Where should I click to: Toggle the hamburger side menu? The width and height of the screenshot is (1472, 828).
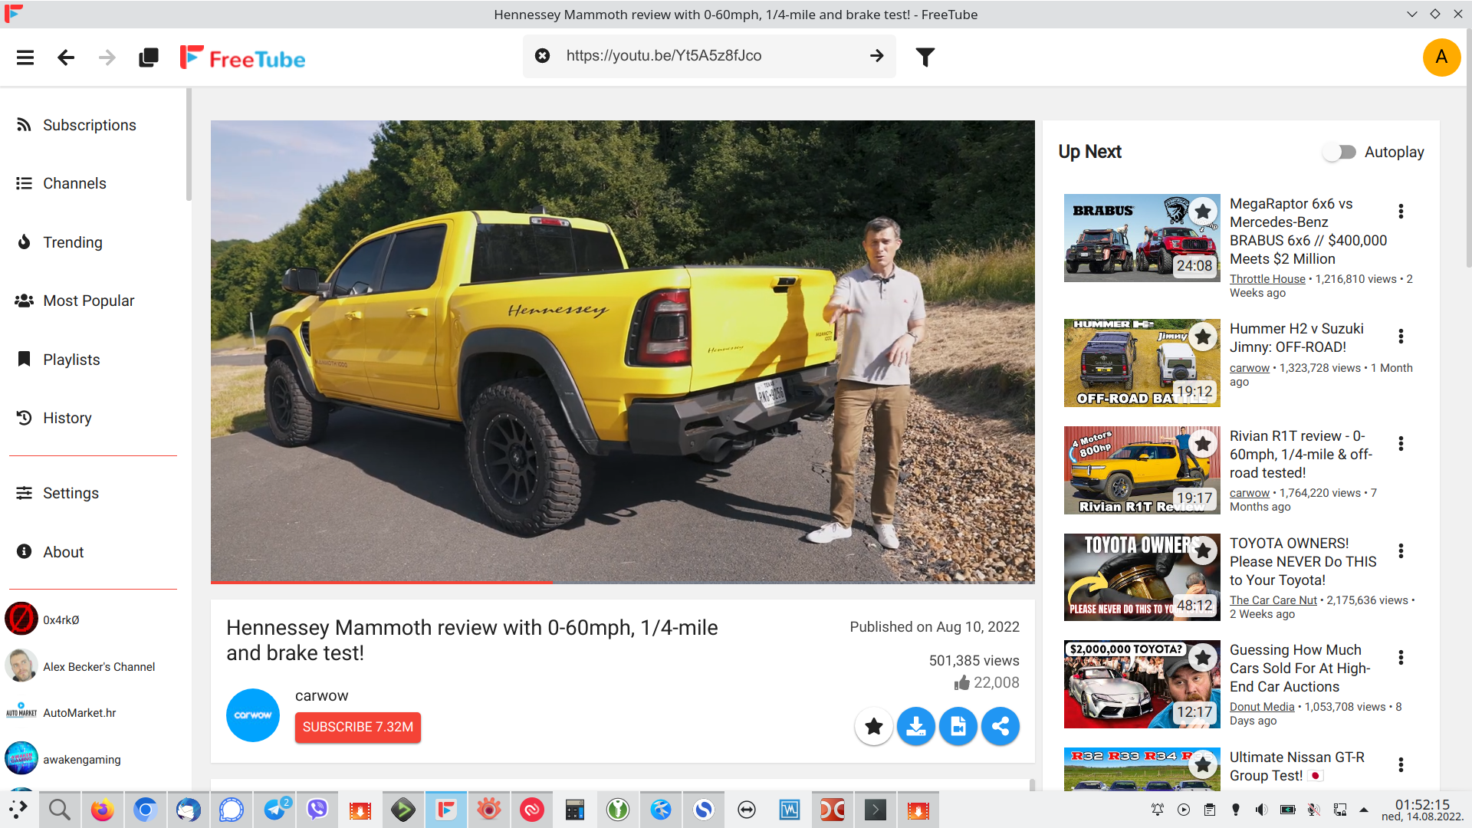(25, 58)
